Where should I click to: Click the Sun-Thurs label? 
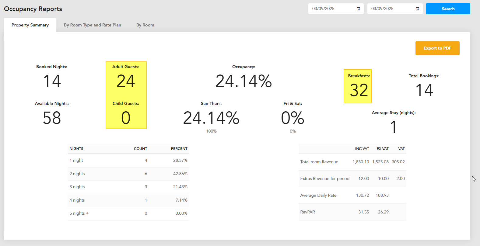[211, 103]
